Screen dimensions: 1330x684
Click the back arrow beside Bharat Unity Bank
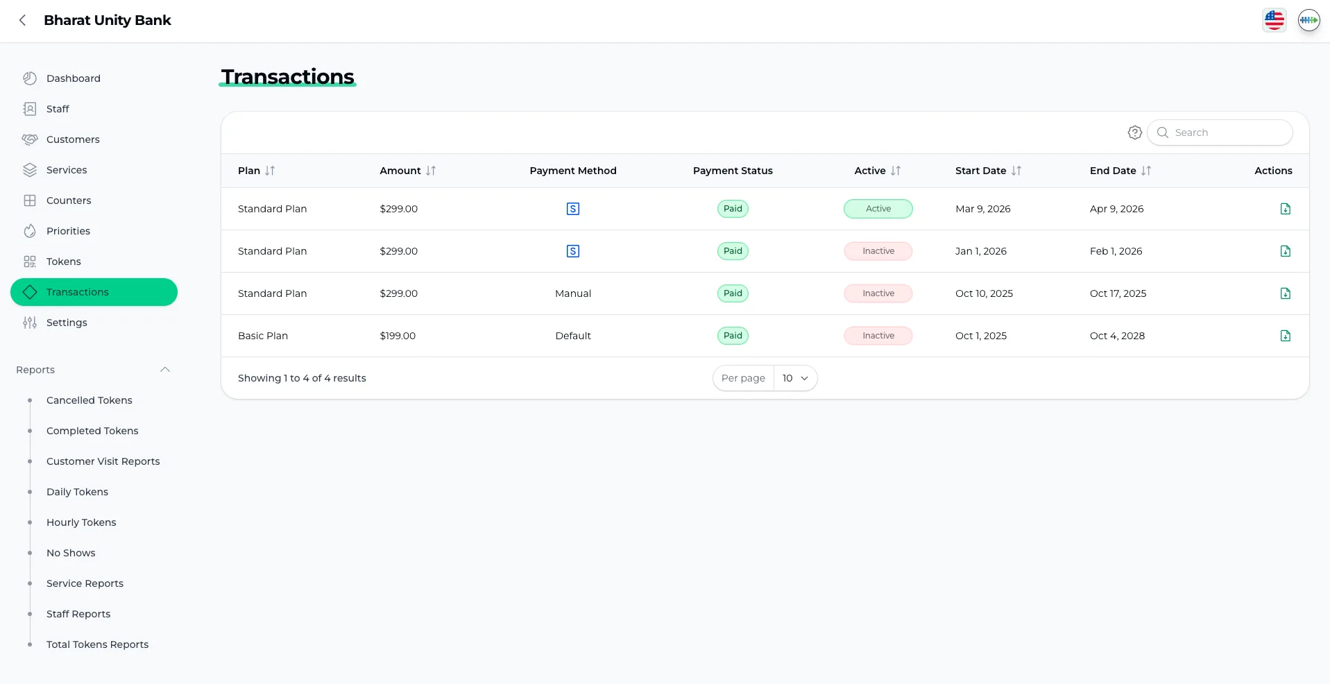[x=23, y=20]
